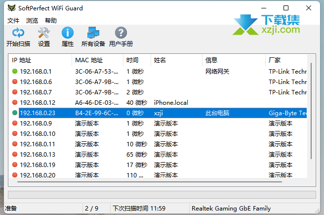This screenshot has width=324, height=215.
Task: Click the scan progress bar
Action: click(x=162, y=195)
